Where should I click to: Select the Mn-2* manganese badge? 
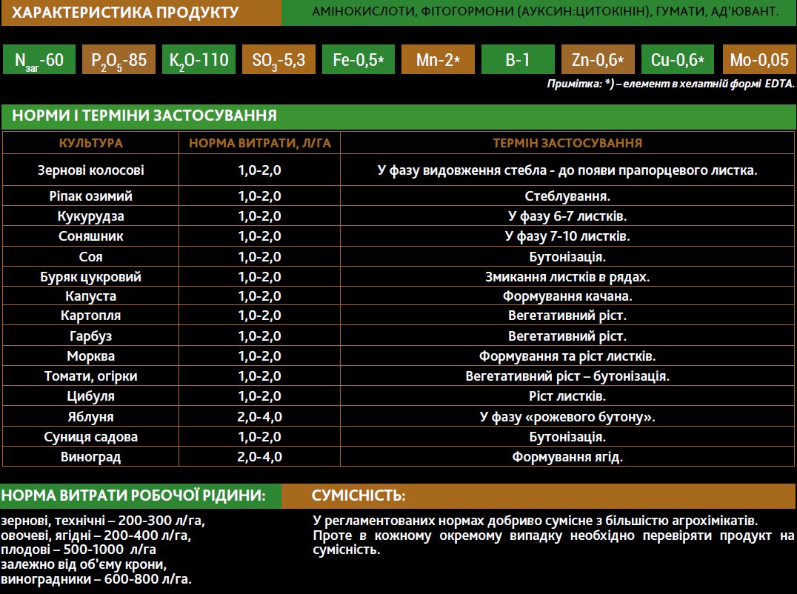pyautogui.click(x=438, y=59)
